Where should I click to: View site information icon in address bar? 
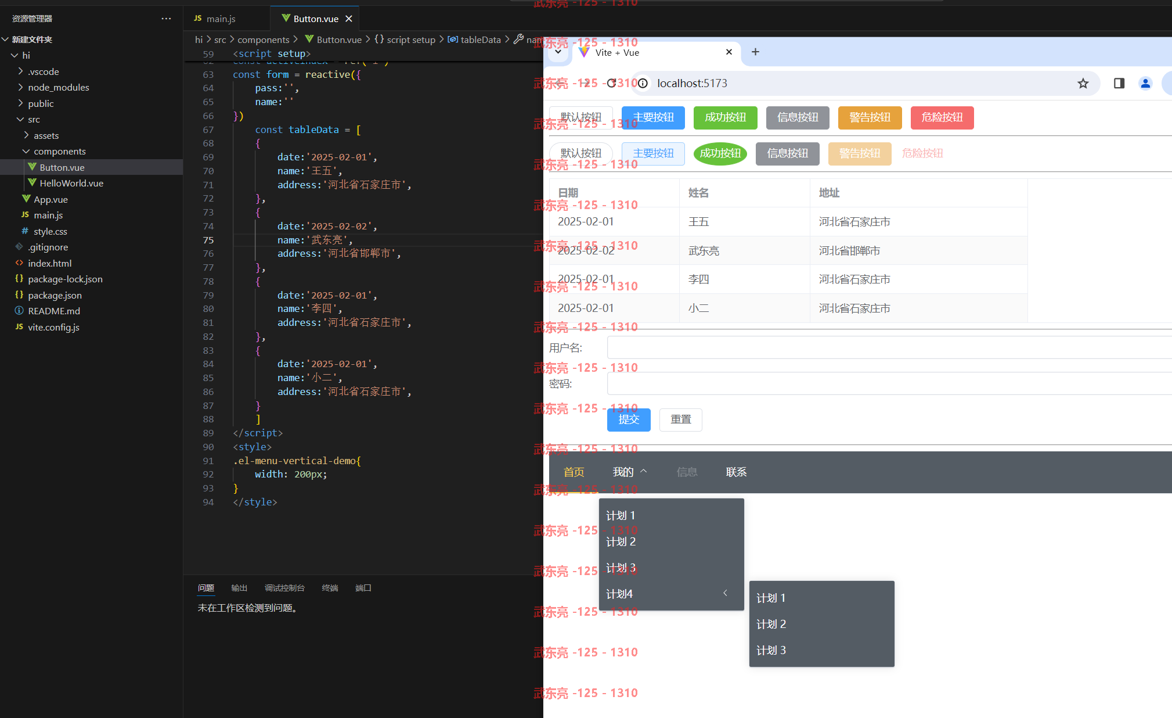point(643,83)
